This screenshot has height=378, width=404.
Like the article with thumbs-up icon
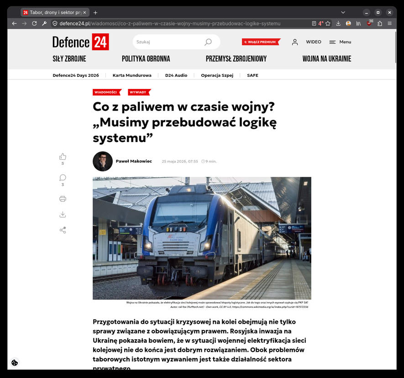coord(63,157)
